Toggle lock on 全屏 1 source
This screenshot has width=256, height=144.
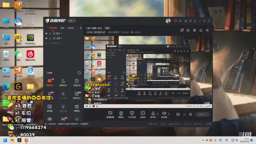pyautogui.click(x=50, y=38)
